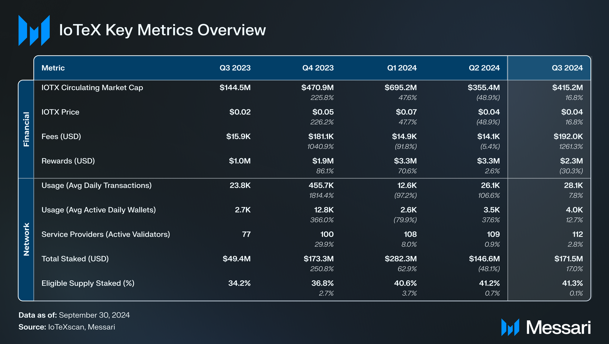Click the "Q3 2023" column header
The width and height of the screenshot is (609, 344).
pyautogui.click(x=235, y=68)
